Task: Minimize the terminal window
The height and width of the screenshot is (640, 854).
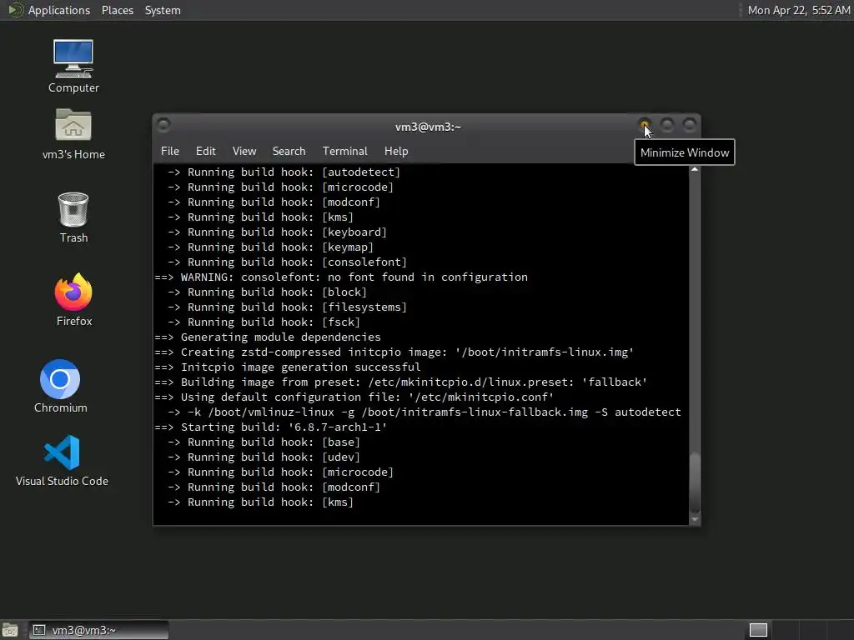Action: [x=645, y=125]
